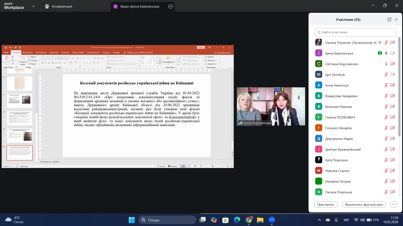Toggle Владислав Назаревич's disabled camera icon

[x=392, y=96]
